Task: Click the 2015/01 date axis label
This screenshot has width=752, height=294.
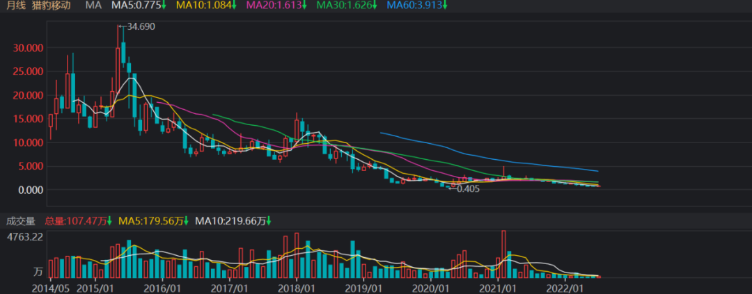Action: [x=95, y=289]
